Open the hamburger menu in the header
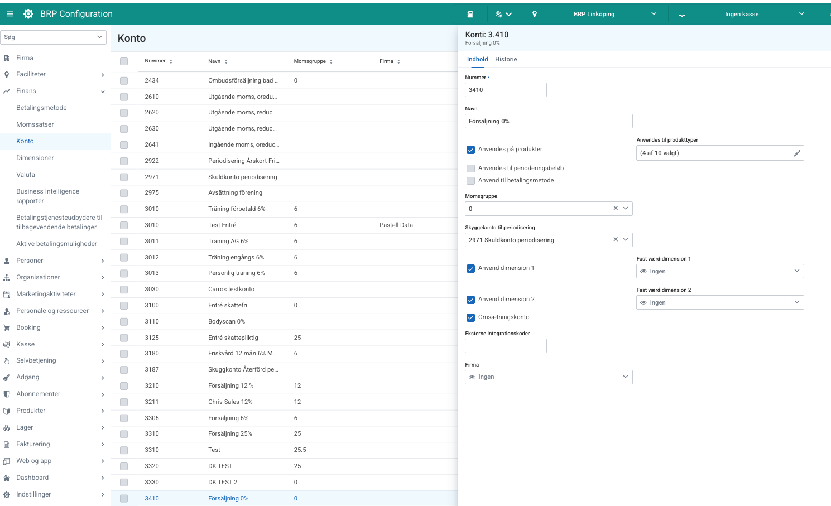The height and width of the screenshot is (506, 831). pos(10,14)
